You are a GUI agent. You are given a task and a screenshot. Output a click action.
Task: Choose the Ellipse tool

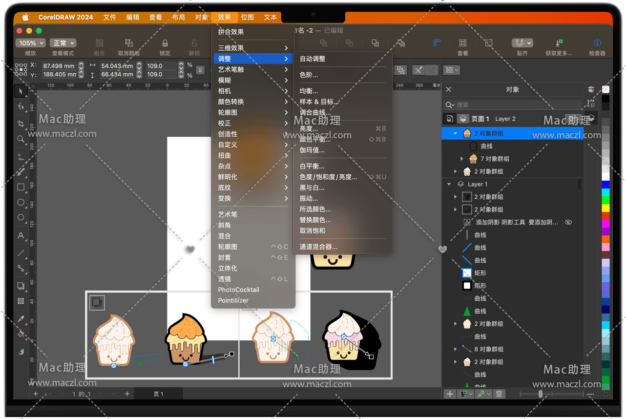click(21, 202)
